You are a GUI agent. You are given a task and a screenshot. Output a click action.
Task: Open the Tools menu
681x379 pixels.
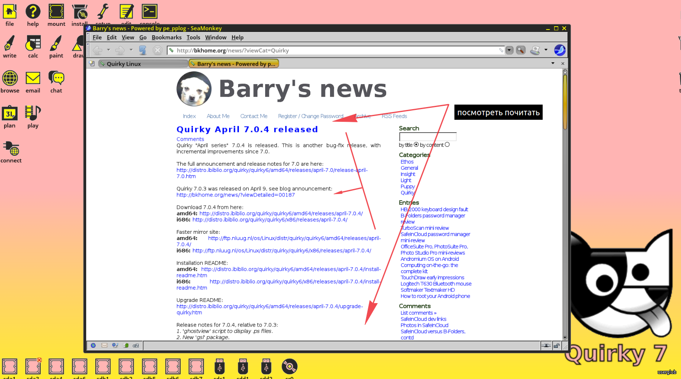[193, 37]
